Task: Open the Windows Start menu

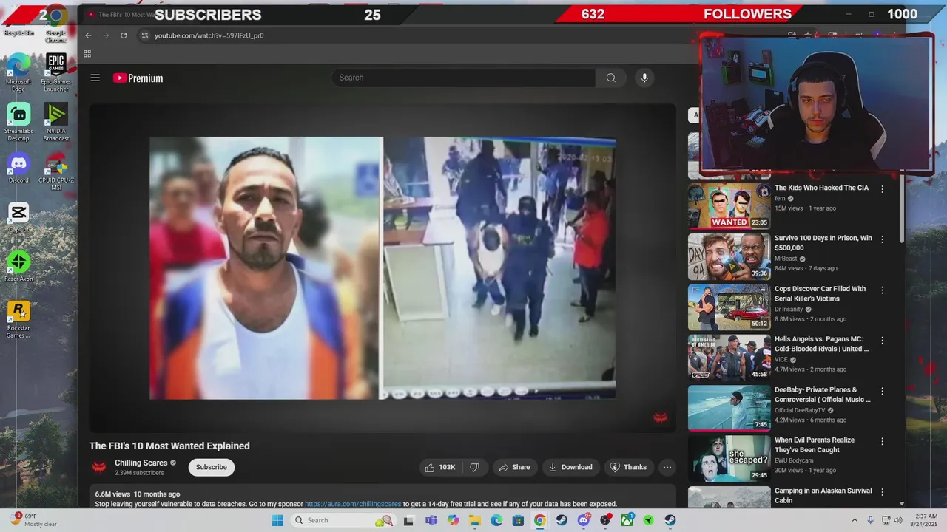Action: (277, 520)
